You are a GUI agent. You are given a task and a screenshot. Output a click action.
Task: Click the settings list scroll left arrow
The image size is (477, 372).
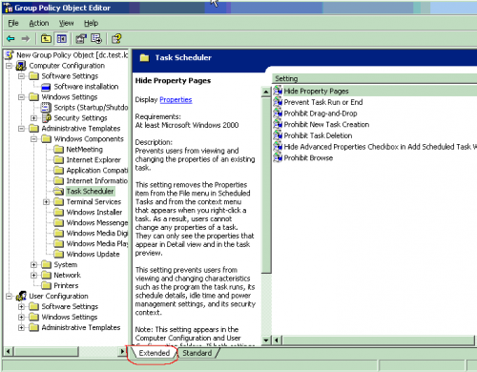277,341
